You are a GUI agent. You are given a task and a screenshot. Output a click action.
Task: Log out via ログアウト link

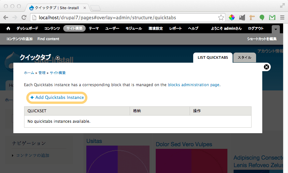[256, 28]
